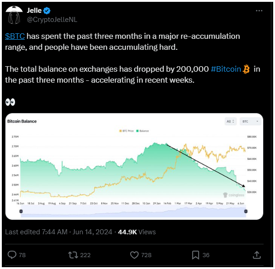Open the $BTC cashtag link

(x=15, y=36)
